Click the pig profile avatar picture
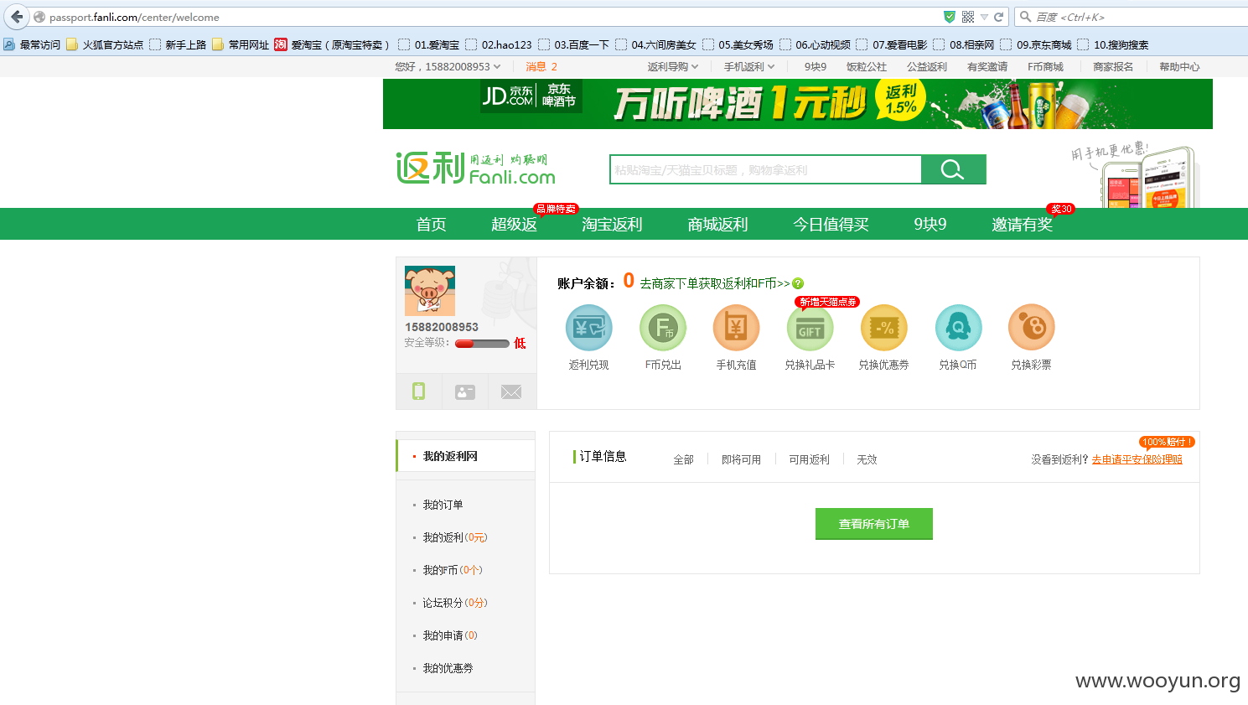 click(x=430, y=291)
